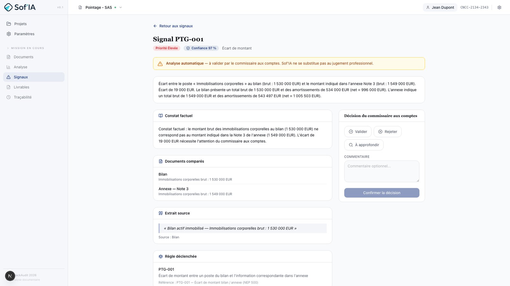
Task: Click the Annexe — Note 3 document row
Action: [x=243, y=191]
